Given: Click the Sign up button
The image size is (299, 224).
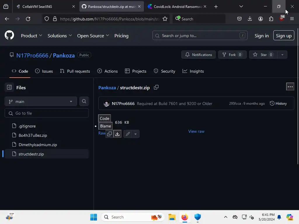Looking at the screenshot, I should [284, 35].
